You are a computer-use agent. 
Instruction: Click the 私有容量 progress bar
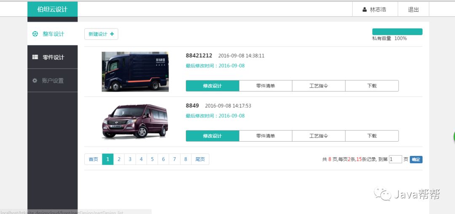point(397,32)
